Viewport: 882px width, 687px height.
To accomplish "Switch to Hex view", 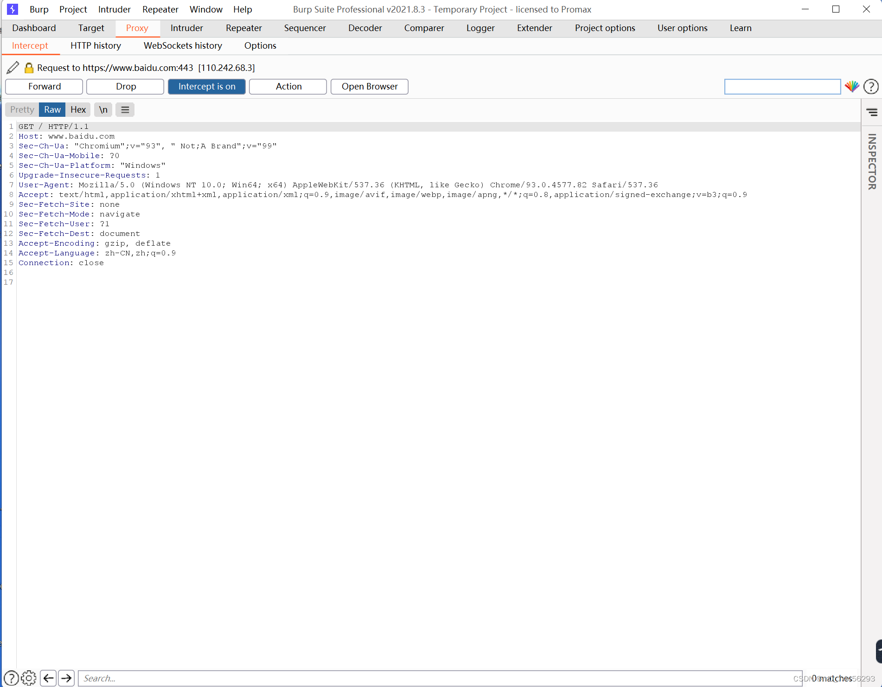I will click(78, 110).
